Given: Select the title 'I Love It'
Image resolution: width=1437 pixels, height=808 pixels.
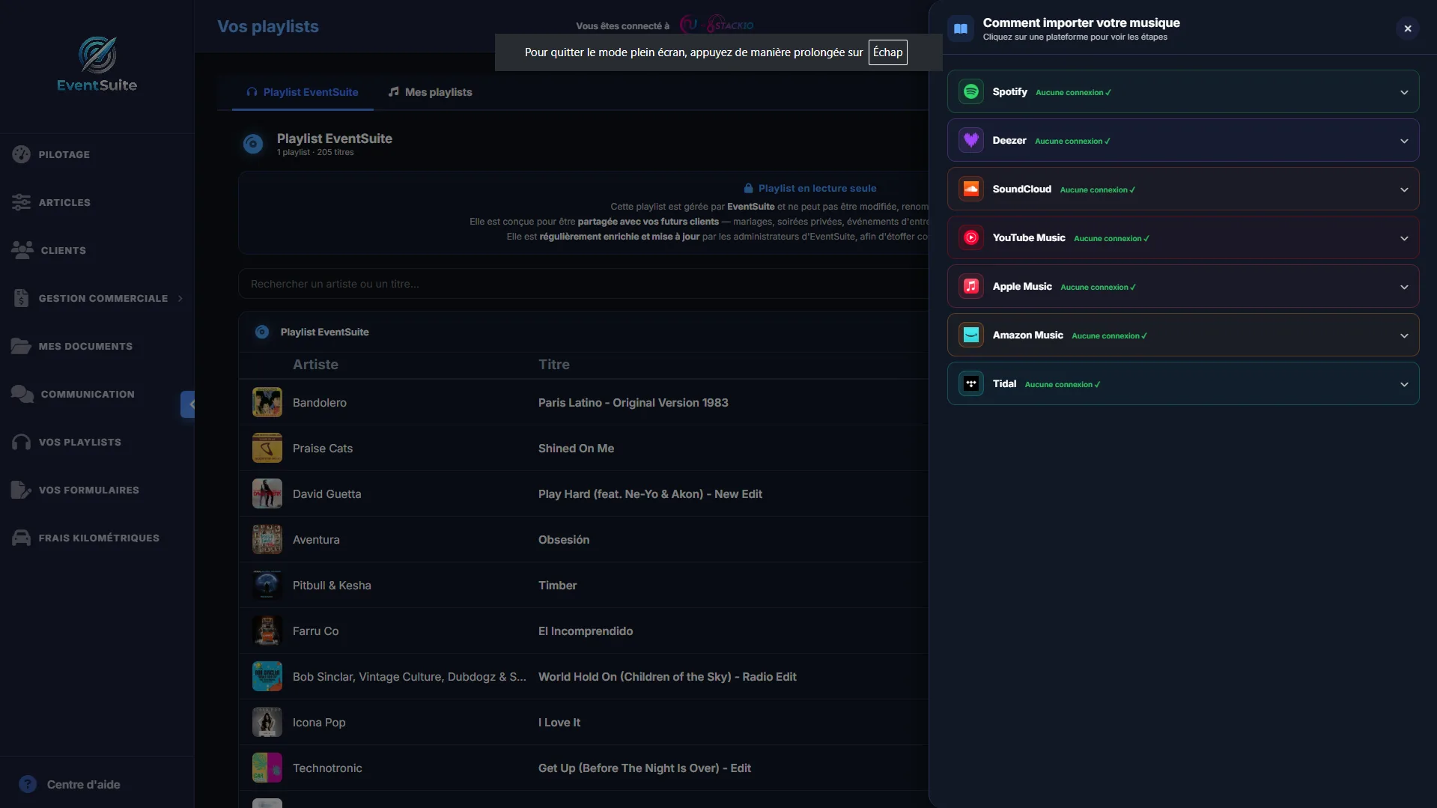Looking at the screenshot, I should [559, 722].
